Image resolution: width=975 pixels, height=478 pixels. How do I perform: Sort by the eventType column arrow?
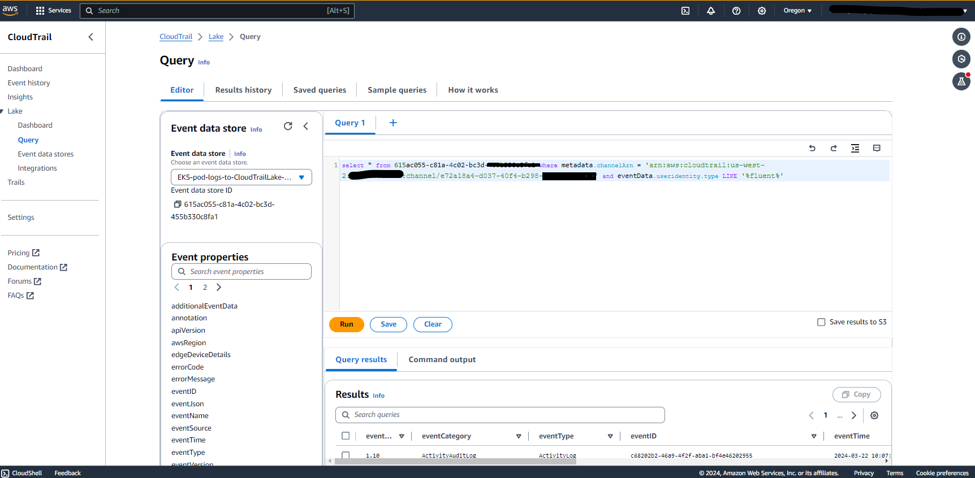(610, 436)
